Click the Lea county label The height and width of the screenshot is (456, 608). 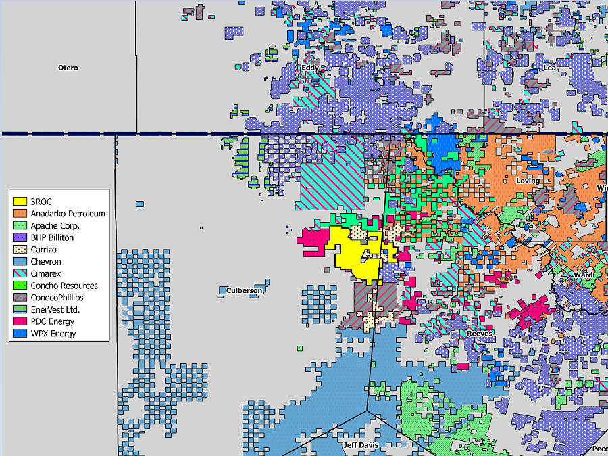(x=549, y=68)
